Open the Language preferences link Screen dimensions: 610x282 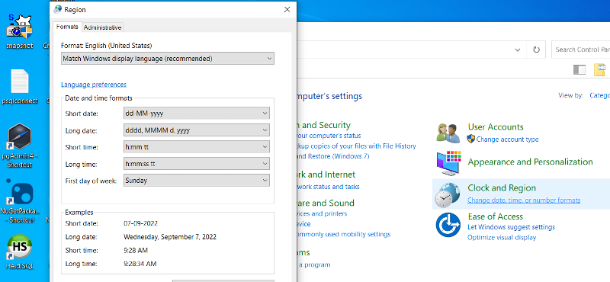94,85
